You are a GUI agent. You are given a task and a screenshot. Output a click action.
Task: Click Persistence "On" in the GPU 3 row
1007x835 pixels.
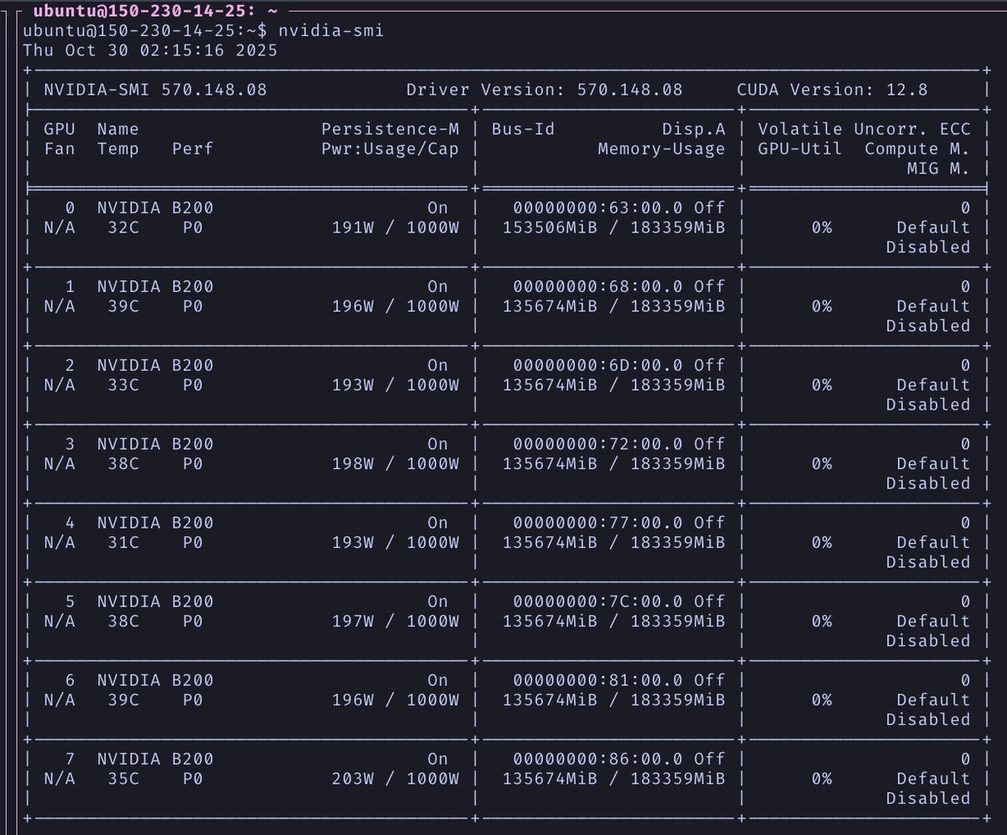(438, 444)
